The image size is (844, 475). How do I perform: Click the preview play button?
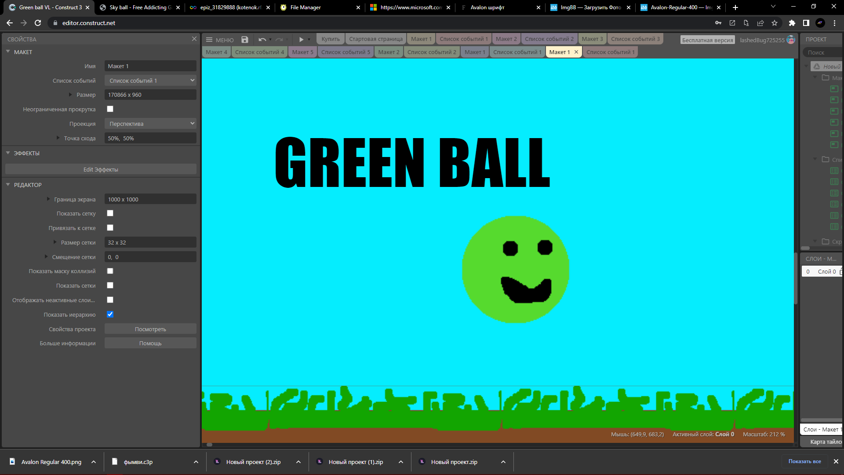point(301,40)
